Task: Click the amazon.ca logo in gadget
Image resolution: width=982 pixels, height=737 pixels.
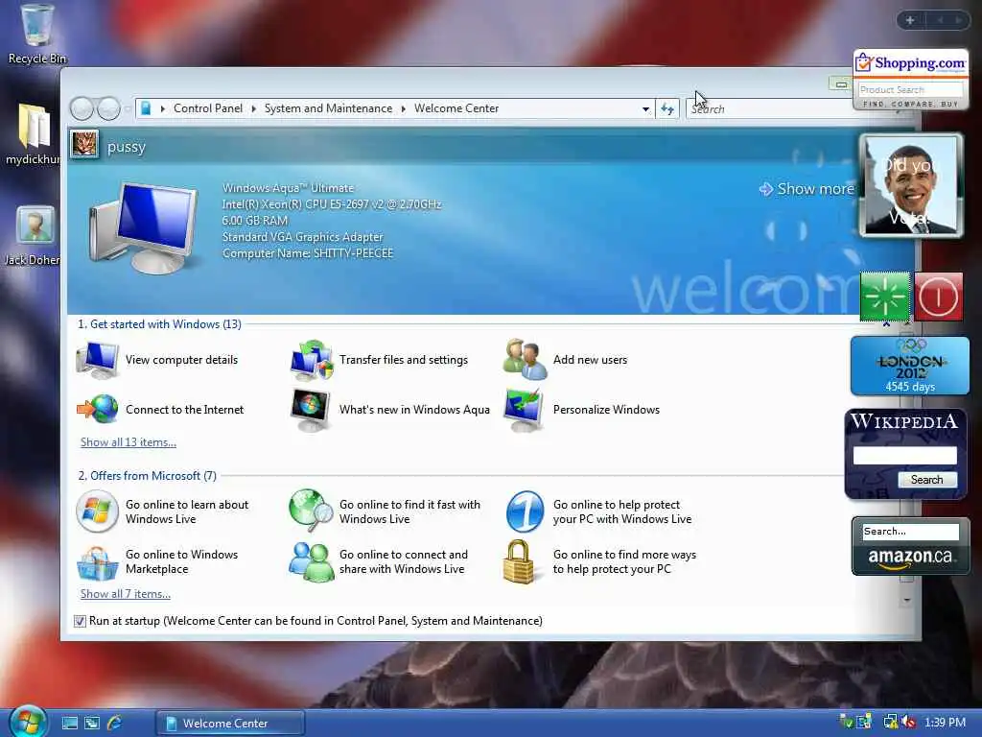Action: [x=910, y=558]
